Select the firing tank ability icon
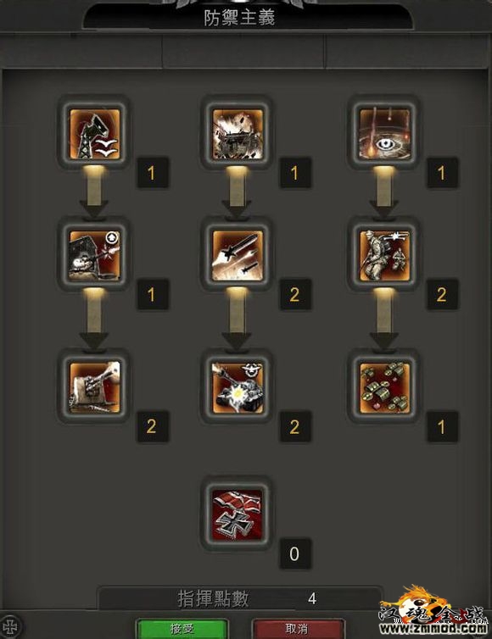 (x=237, y=386)
